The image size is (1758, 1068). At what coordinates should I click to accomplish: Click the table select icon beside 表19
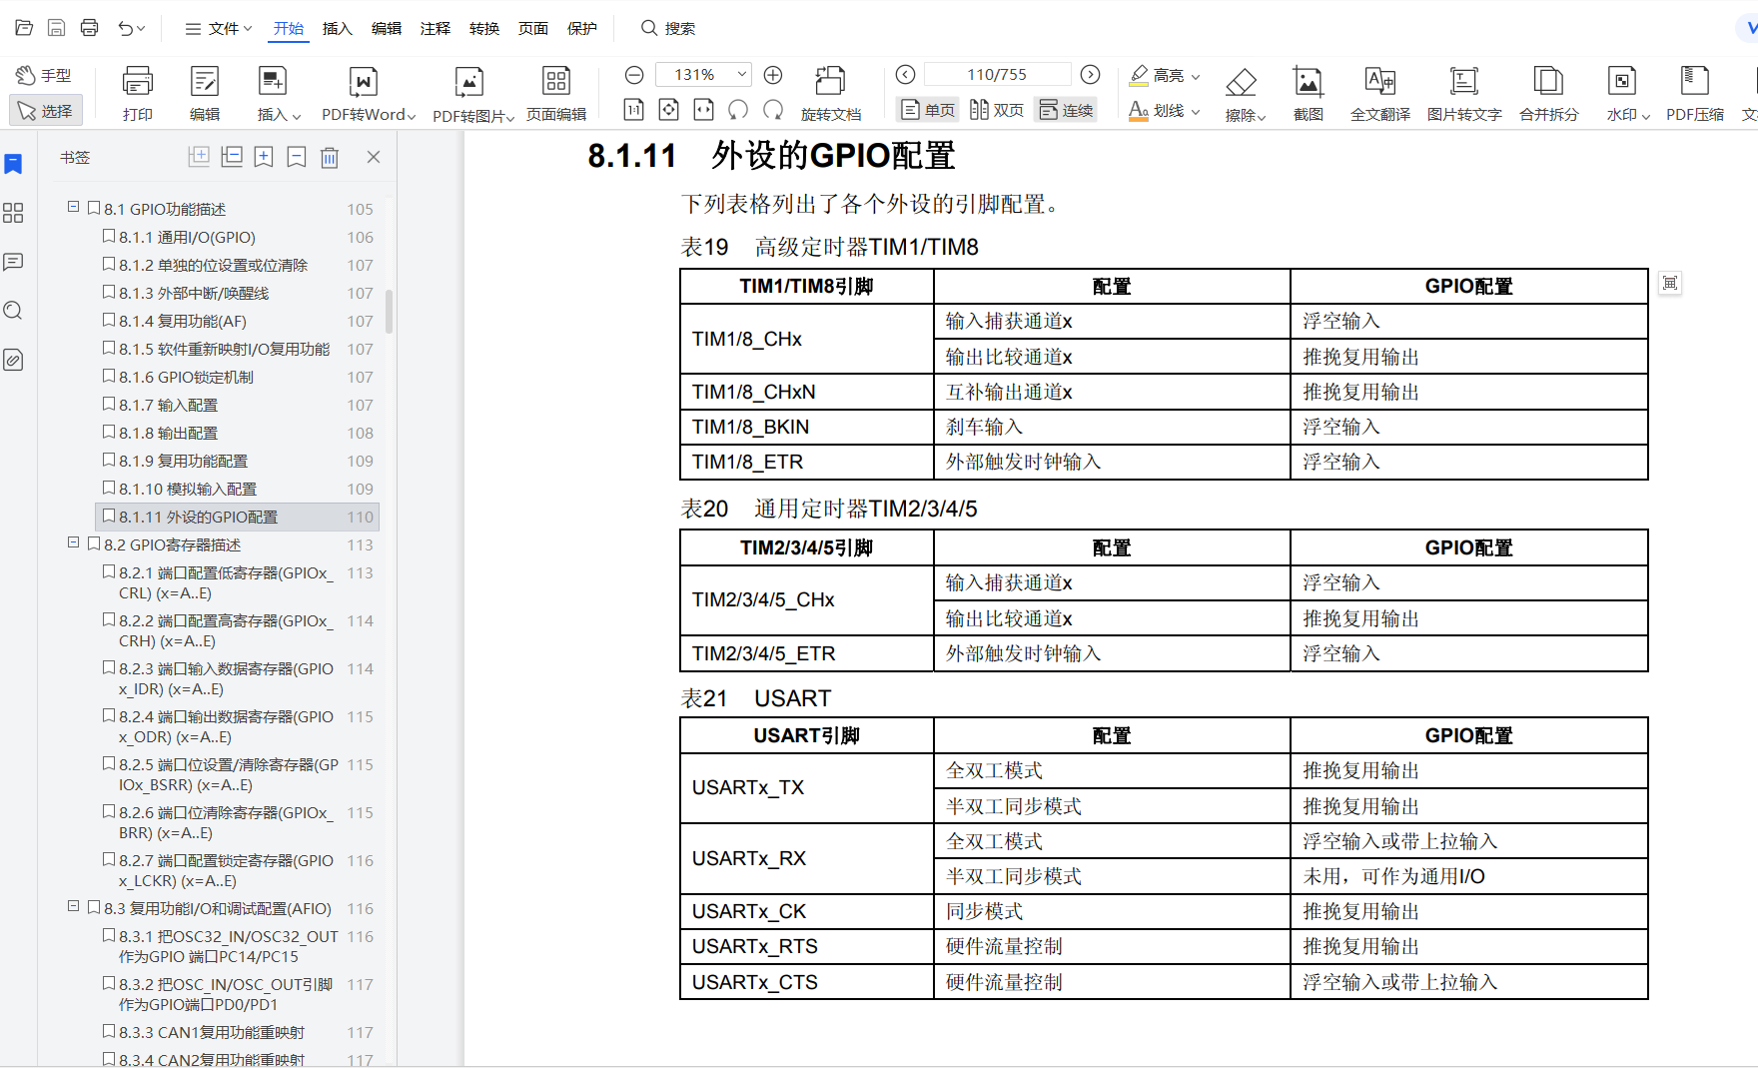1670,284
